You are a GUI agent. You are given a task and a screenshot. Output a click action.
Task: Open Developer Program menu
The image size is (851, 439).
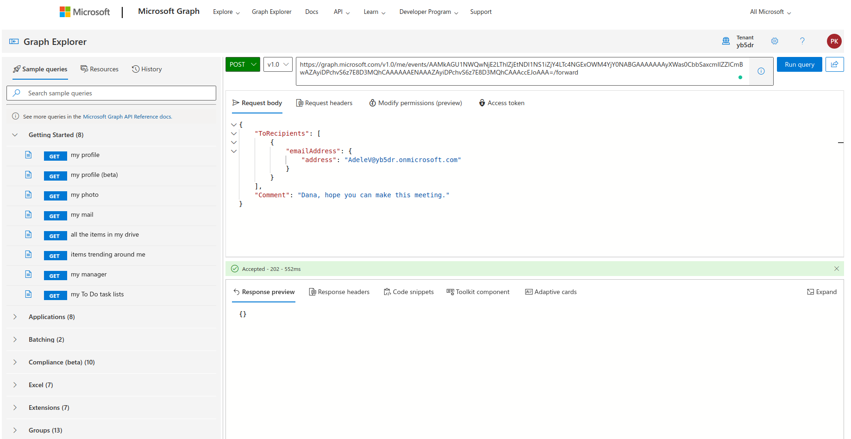(429, 12)
